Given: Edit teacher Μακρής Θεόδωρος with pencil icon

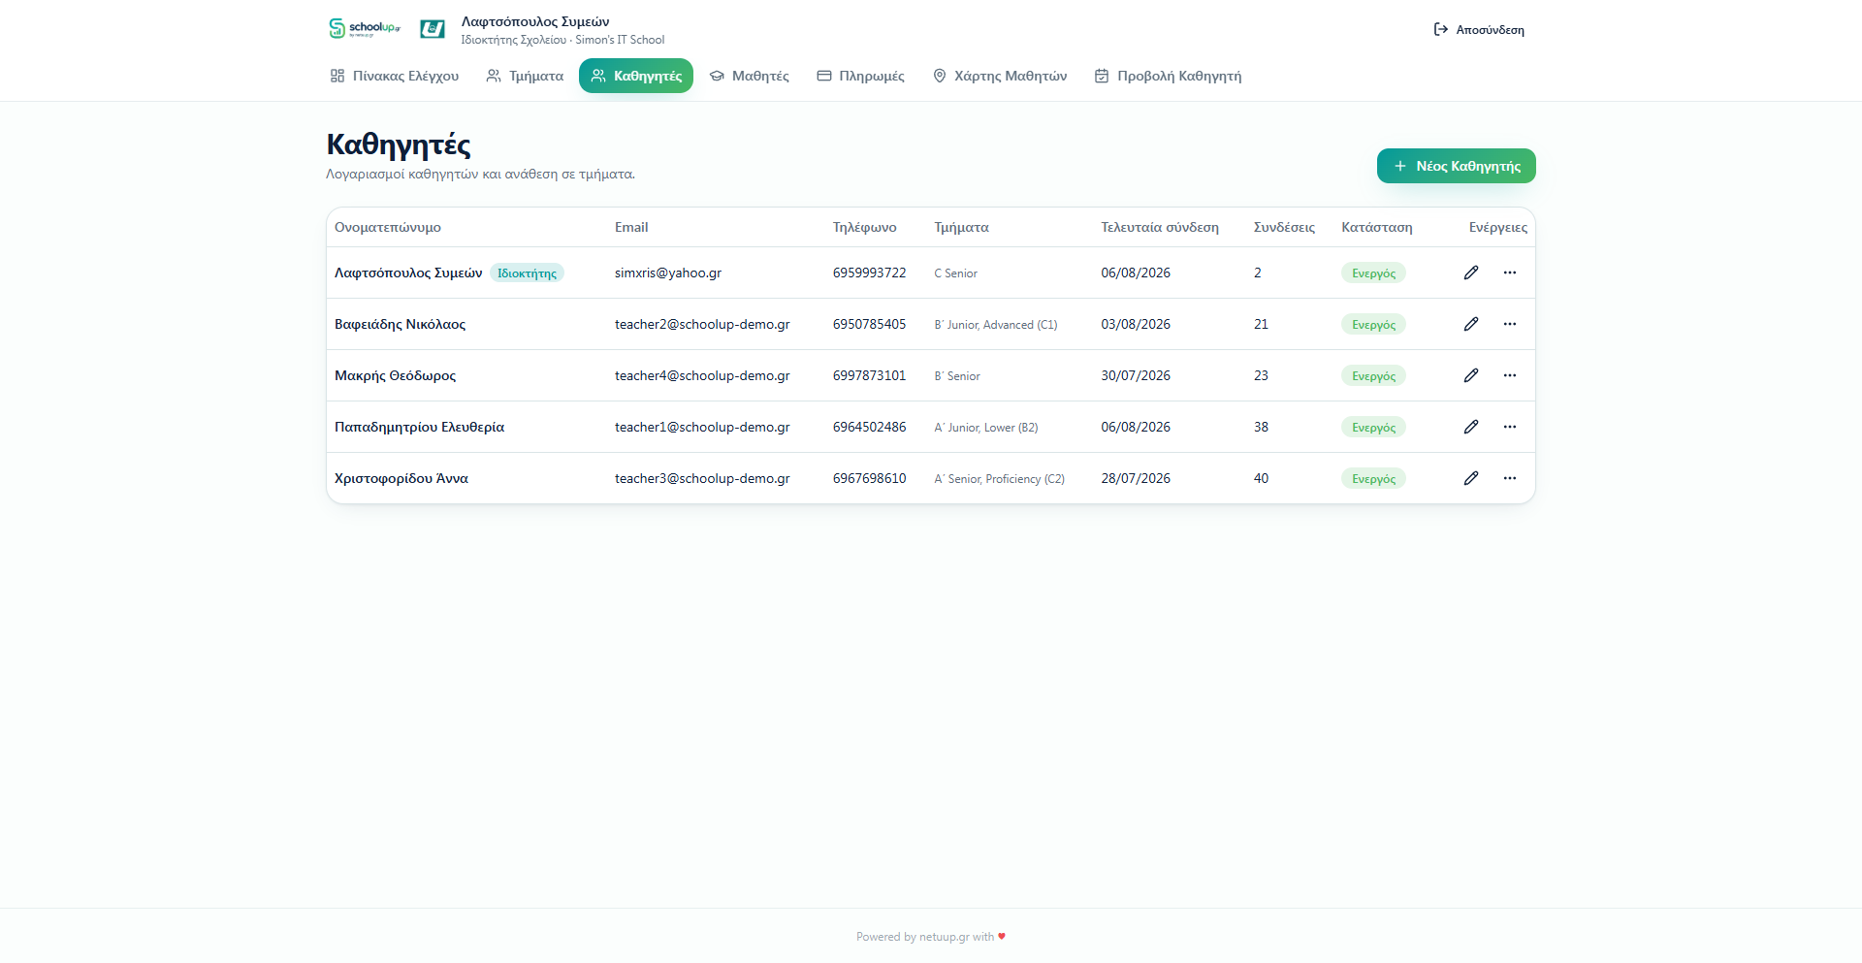Looking at the screenshot, I should pos(1471,375).
